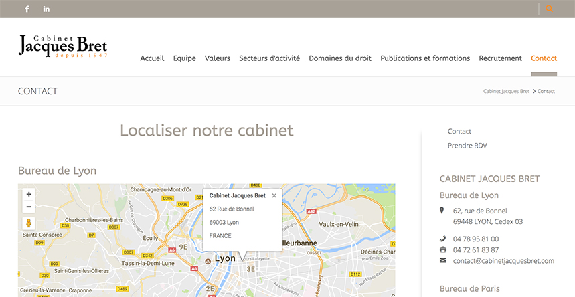Open the sidebar Contact link
Image resolution: width=575 pixels, height=297 pixels.
459,131
